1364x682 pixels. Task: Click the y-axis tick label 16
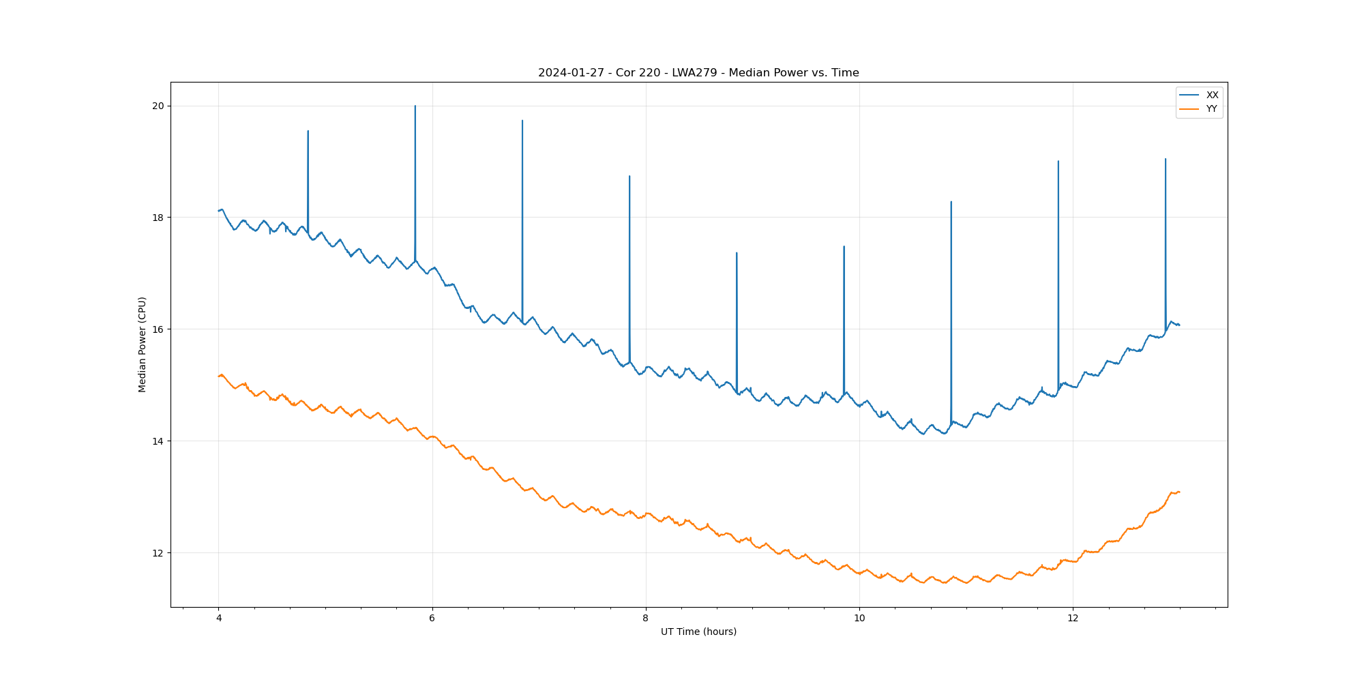[x=158, y=329]
